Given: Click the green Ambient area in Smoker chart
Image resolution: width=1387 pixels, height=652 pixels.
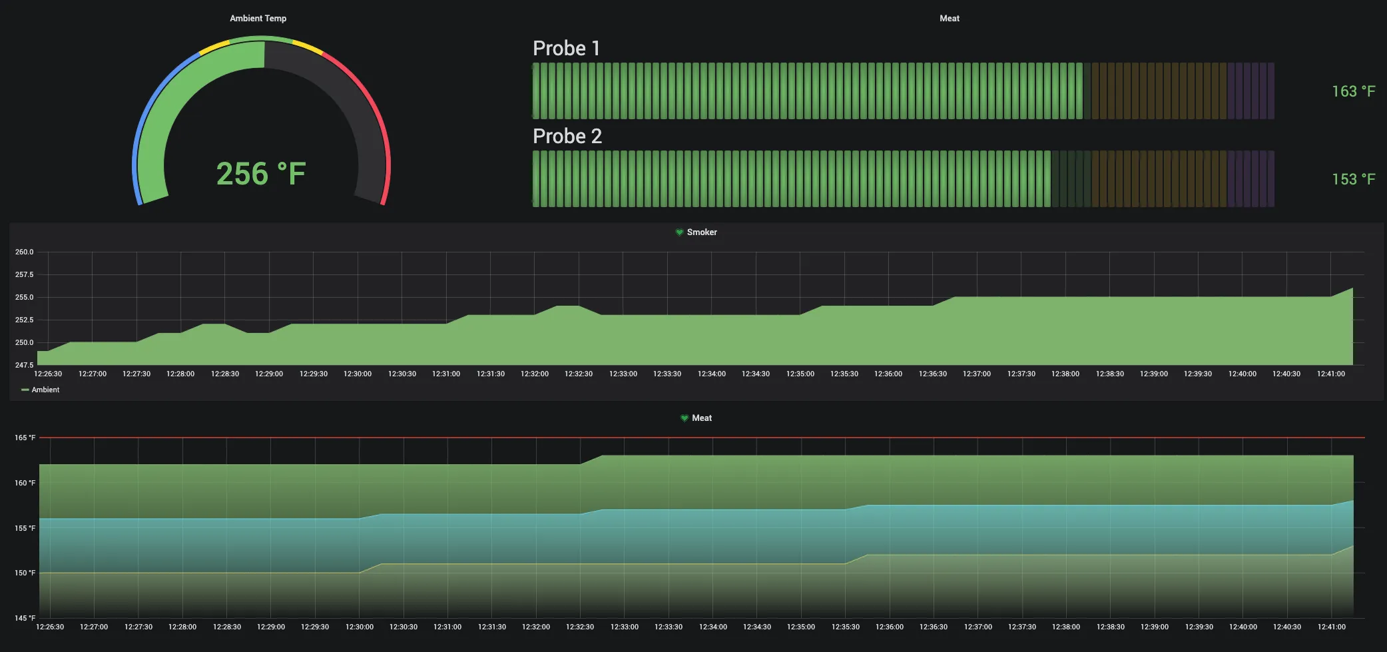Looking at the screenshot, I should coord(695,340).
